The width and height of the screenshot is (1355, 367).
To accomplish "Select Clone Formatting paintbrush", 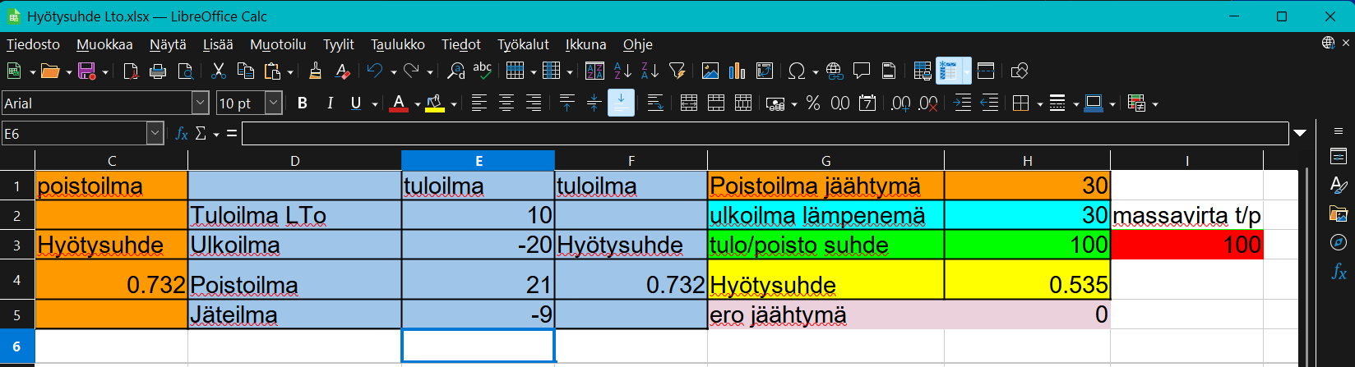I will pos(315,71).
